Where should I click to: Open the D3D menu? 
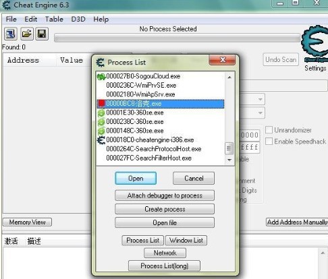tap(78, 19)
